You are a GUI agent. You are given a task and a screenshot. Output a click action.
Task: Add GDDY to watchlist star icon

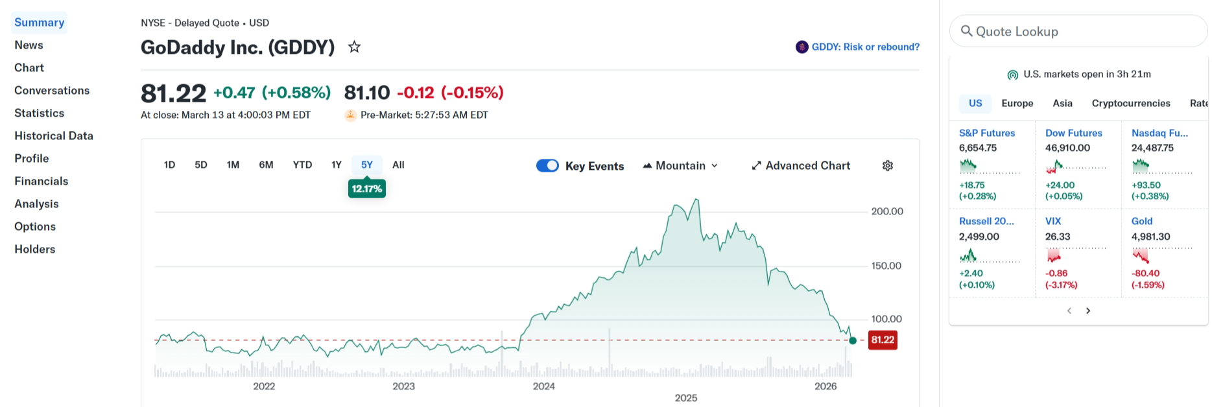pos(354,47)
